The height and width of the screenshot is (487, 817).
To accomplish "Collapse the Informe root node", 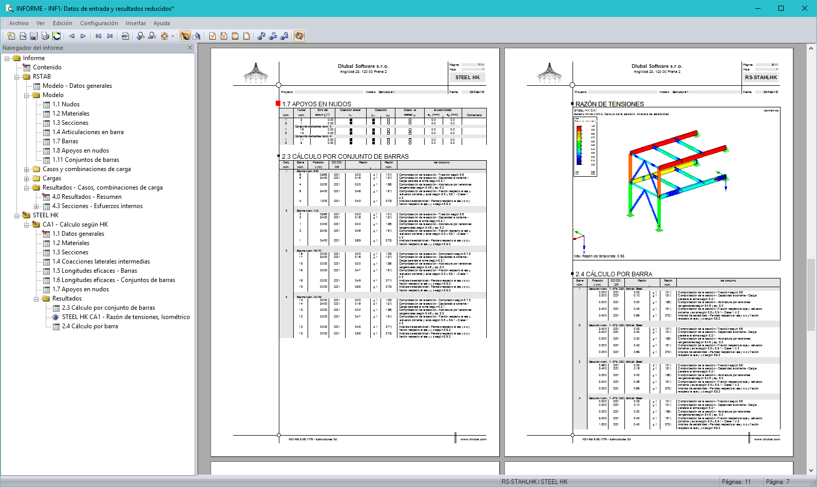I will pos(7,59).
